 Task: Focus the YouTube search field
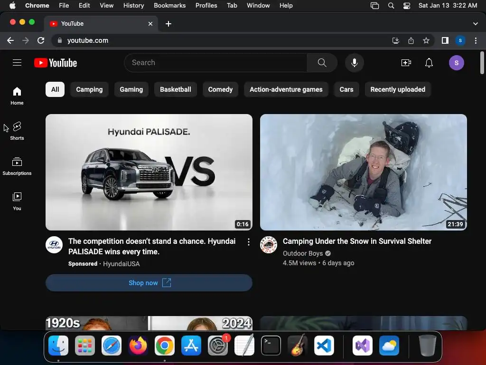pos(216,63)
